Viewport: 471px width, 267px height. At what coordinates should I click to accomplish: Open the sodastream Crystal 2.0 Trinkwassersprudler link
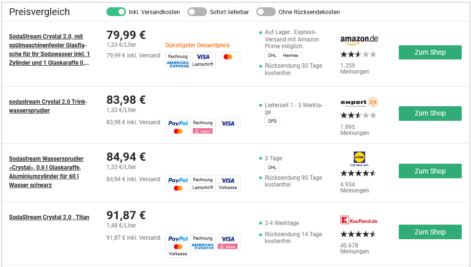tap(48, 106)
